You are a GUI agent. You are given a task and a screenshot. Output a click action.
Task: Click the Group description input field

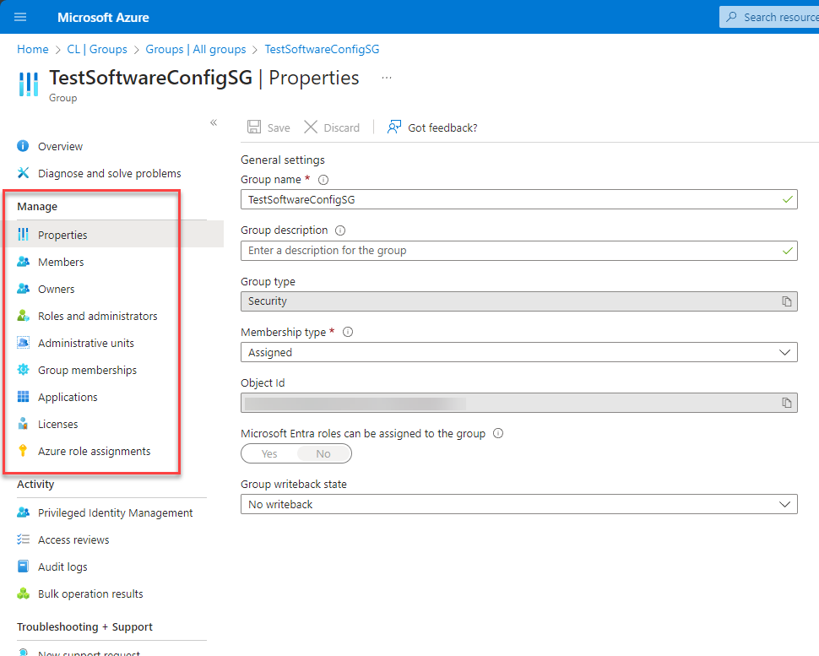pos(518,250)
